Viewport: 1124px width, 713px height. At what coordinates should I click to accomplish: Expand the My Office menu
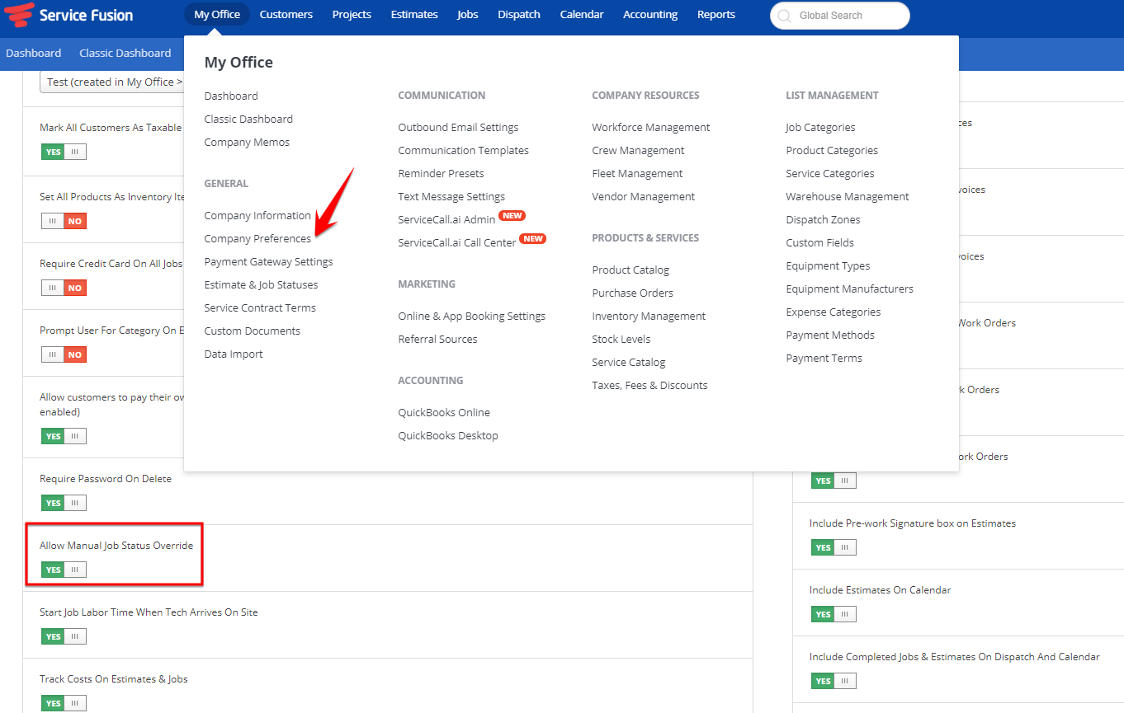217,15
